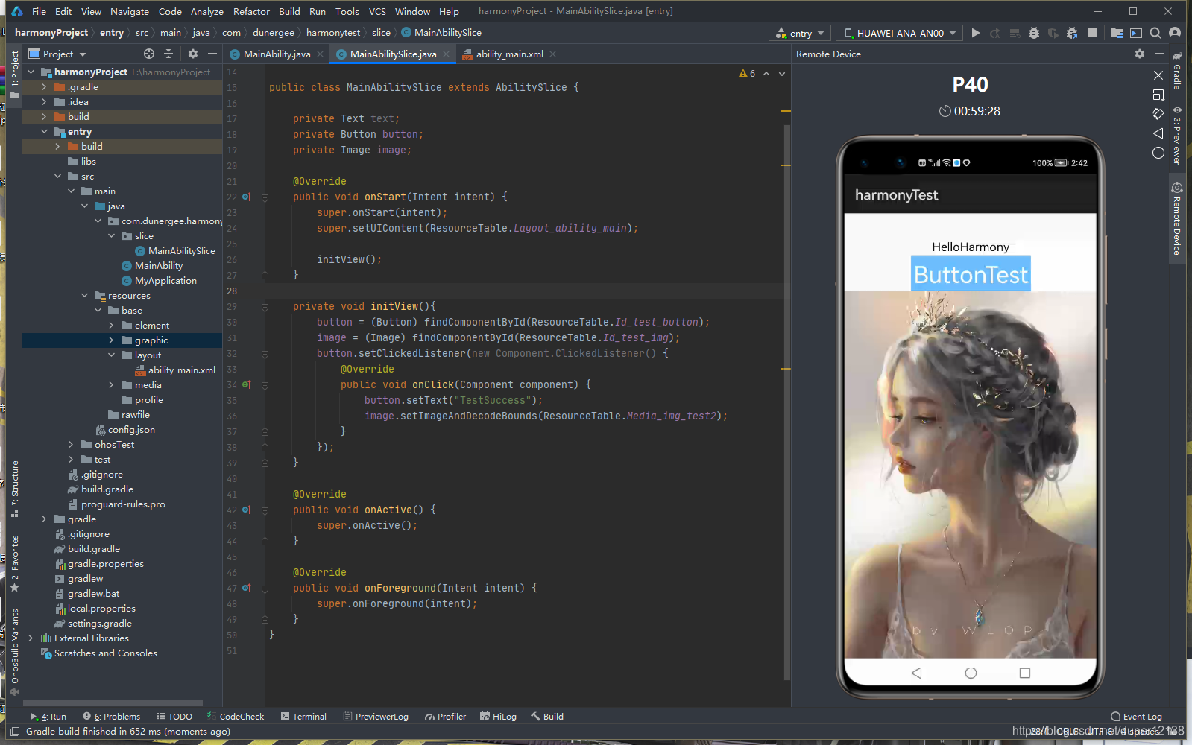Toggle the Structure tool window strip button
Screen dimensions: 1192x745
(15, 489)
